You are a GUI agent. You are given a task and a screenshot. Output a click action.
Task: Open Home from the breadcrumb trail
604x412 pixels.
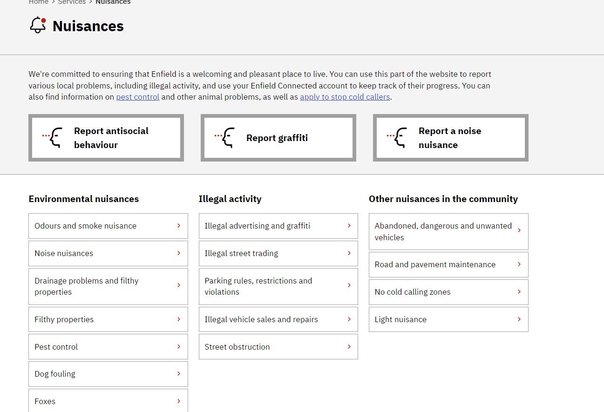pos(38,2)
